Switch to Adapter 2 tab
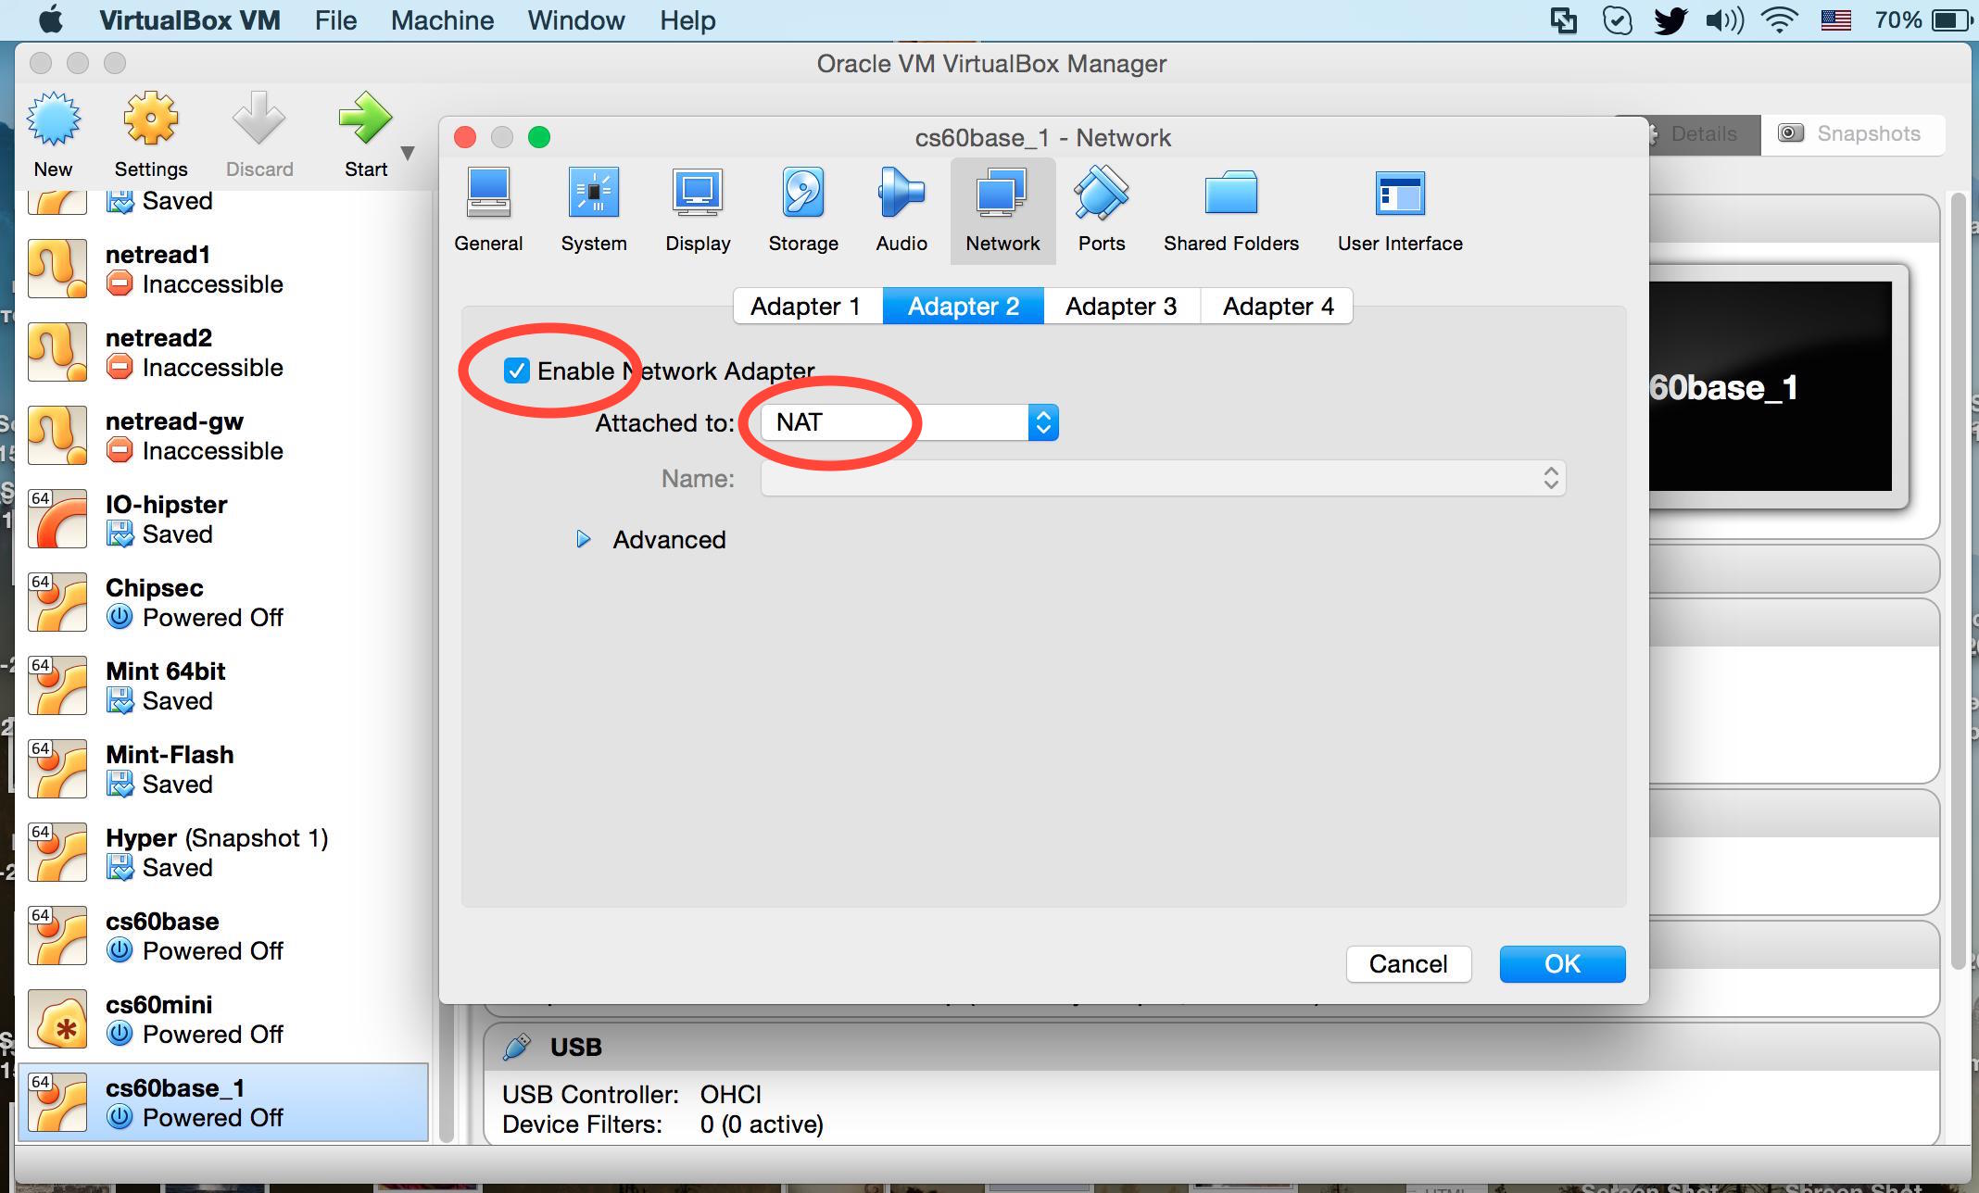This screenshot has height=1193, width=1979. tap(964, 306)
